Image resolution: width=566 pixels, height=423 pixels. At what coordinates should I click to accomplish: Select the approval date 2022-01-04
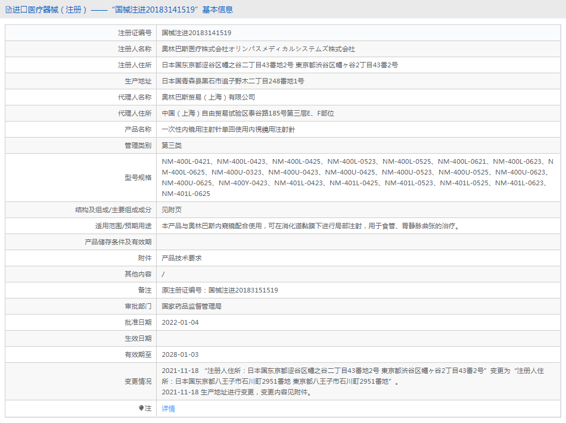pos(180,322)
